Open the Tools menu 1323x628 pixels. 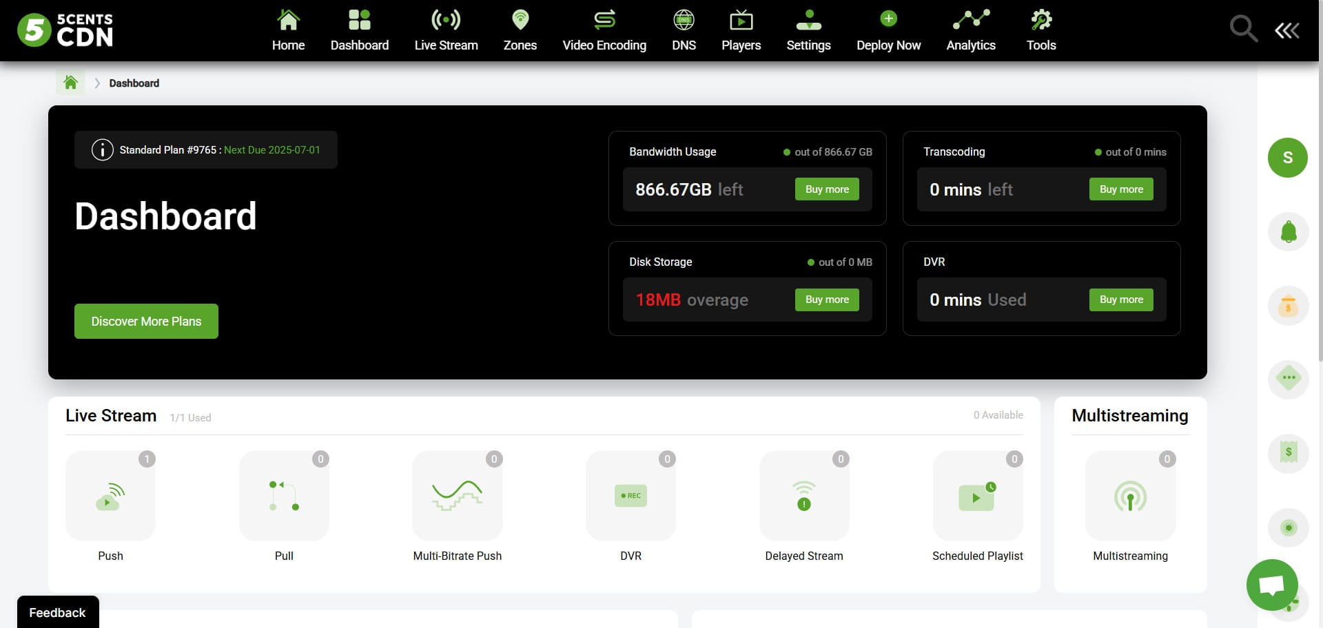click(x=1041, y=31)
